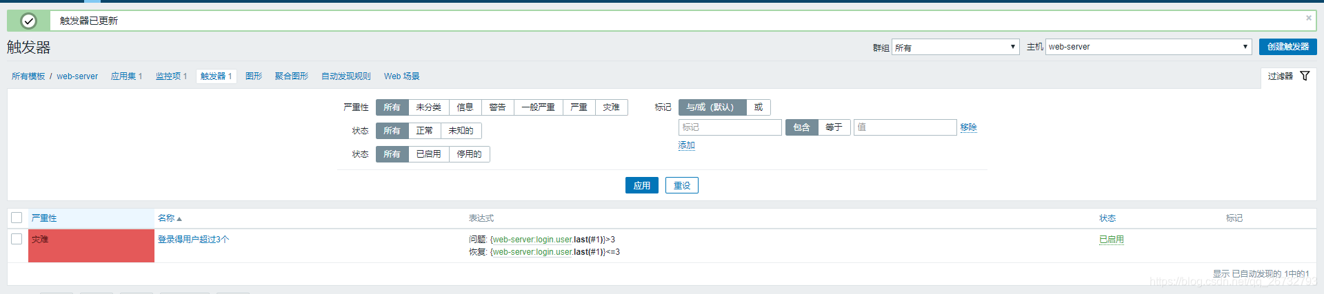Select the 等于 tag operator

pos(834,127)
